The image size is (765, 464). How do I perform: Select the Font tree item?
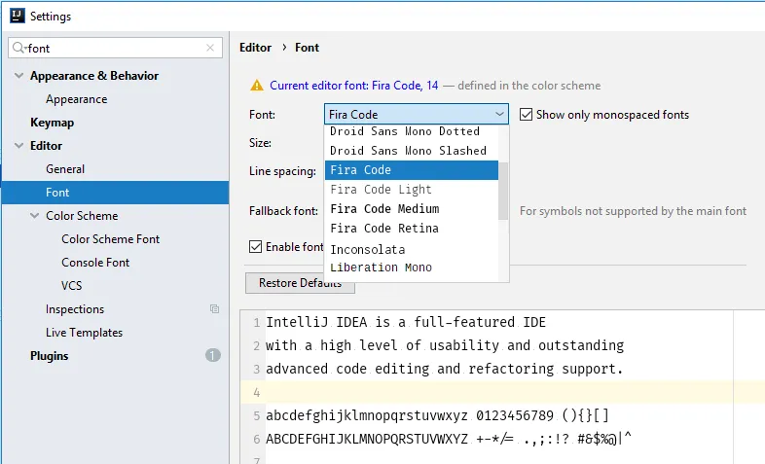(x=115, y=193)
